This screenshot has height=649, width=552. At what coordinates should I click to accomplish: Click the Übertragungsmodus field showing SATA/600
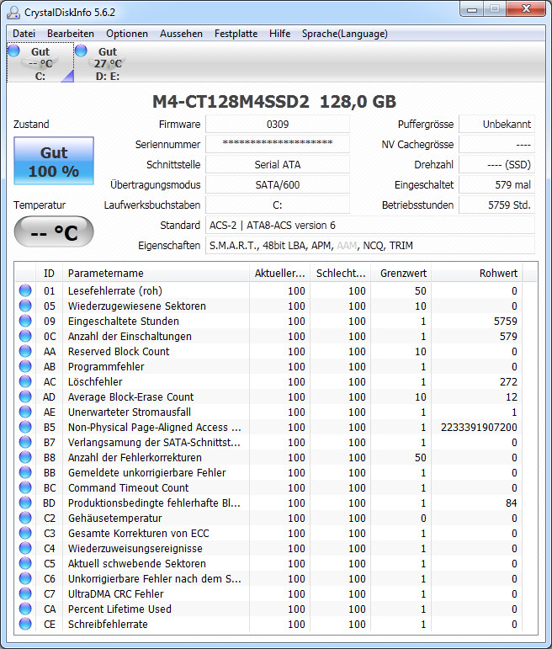278,184
